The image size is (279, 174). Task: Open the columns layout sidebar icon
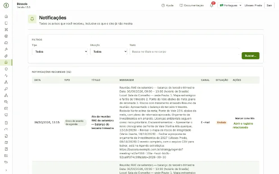click(x=6, y=143)
